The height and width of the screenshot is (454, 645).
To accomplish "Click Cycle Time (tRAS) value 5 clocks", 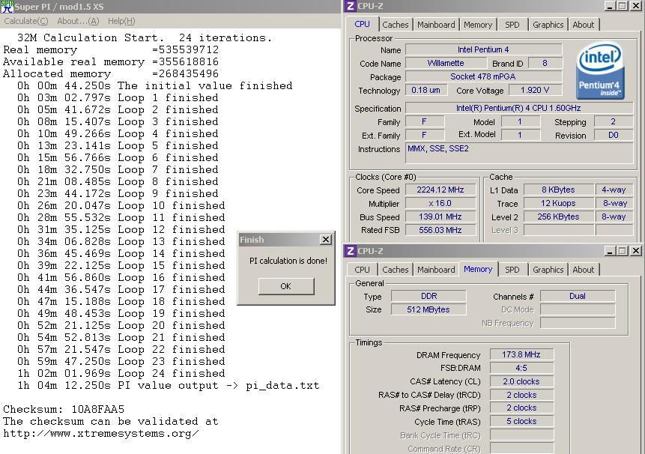I will 521,422.
